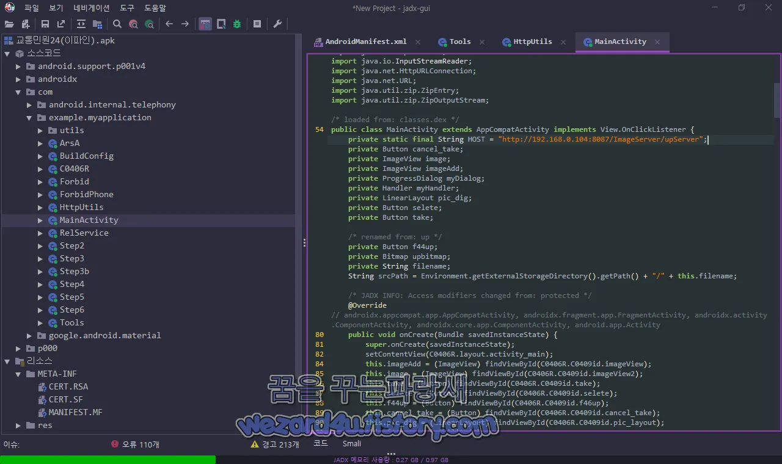Screen dimensions: 782x464
Task: Select the BuildConfig class in tree
Action: 86,156
